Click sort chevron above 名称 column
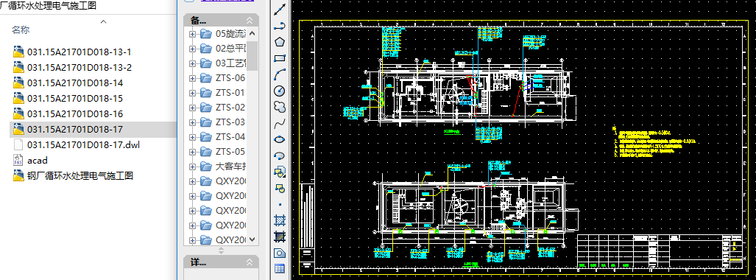Viewport: 756px width, 280px height. 103,21
